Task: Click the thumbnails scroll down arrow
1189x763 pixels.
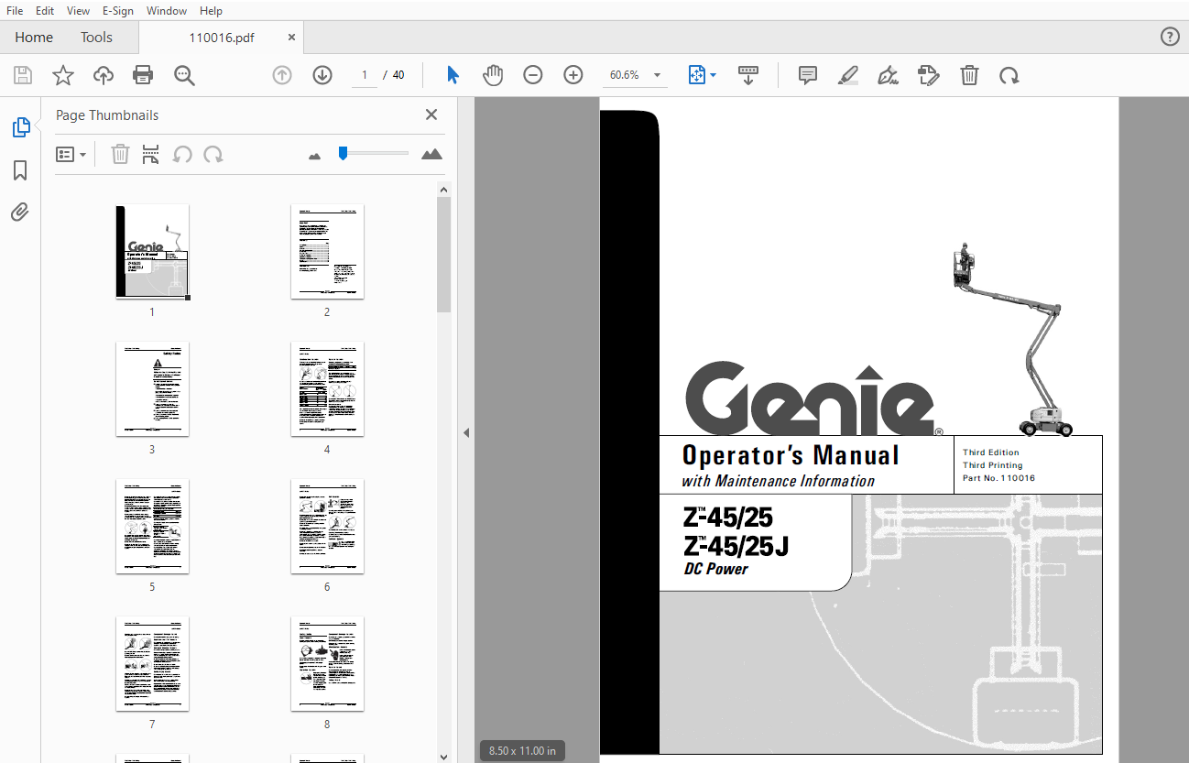Action: coord(443,756)
